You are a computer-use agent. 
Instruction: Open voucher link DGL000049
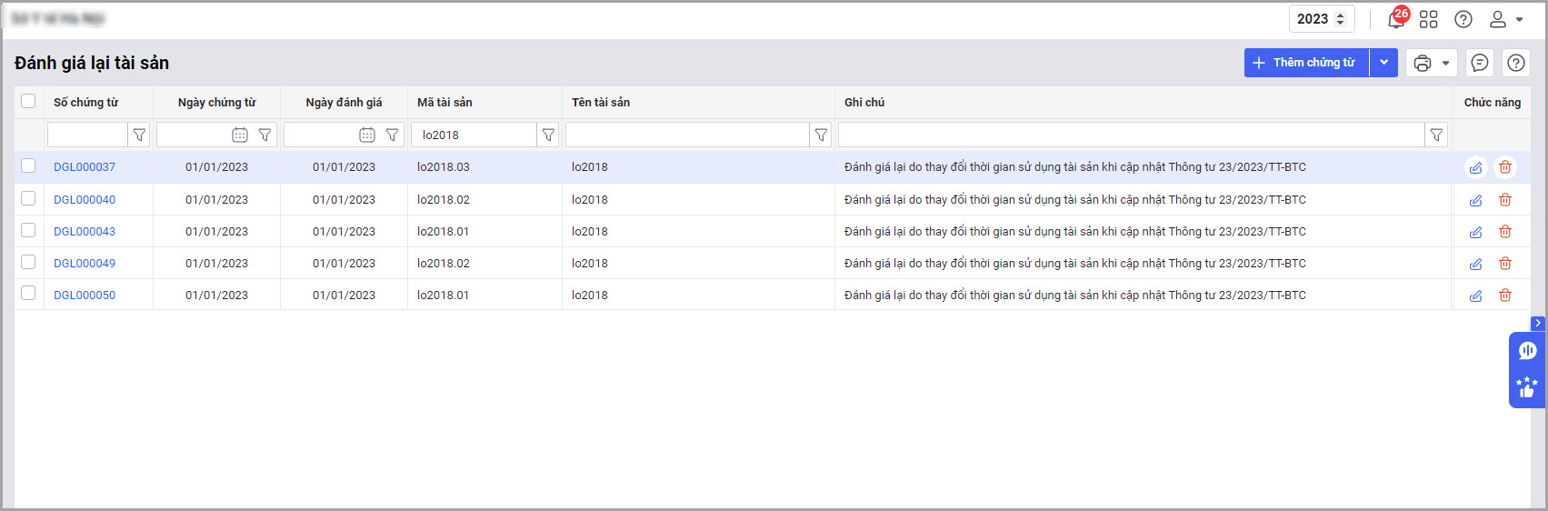[x=85, y=264]
